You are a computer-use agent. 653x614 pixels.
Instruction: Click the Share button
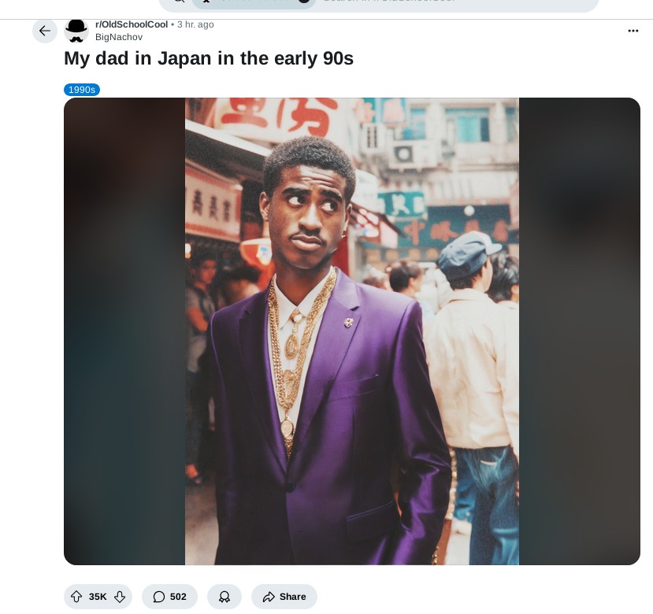coord(284,597)
